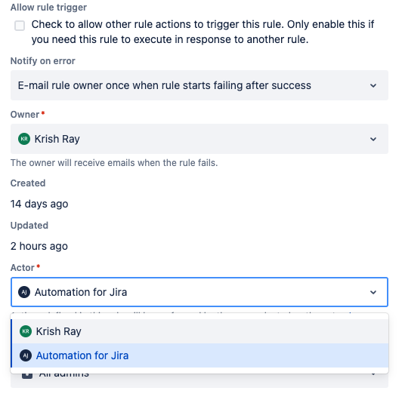This screenshot has height=406, width=402.
Task: Click the chevron arrow in Owner field
Action: [373, 139]
